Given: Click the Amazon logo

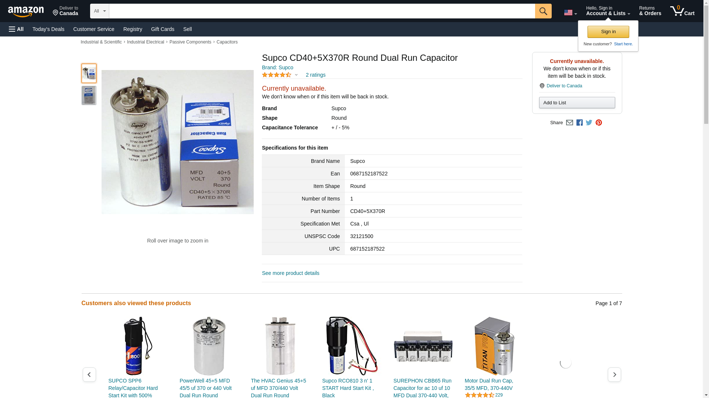Looking at the screenshot, I should click(26, 12).
